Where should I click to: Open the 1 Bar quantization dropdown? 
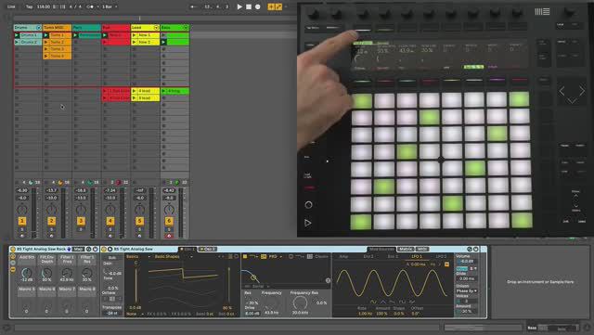coord(110,6)
